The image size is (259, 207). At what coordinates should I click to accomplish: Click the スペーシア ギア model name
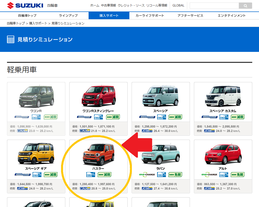36,169
